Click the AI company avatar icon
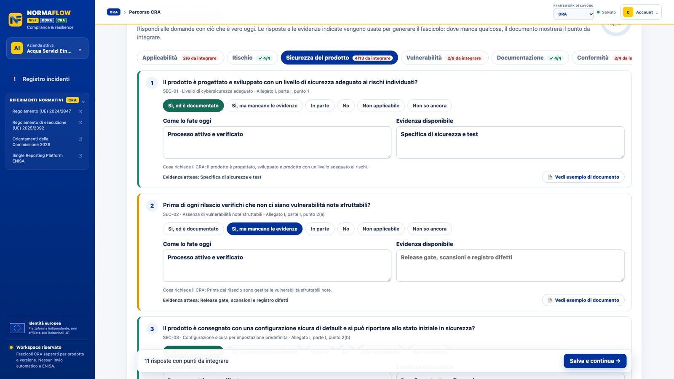Viewport: 674px width, 379px height. (x=17, y=48)
